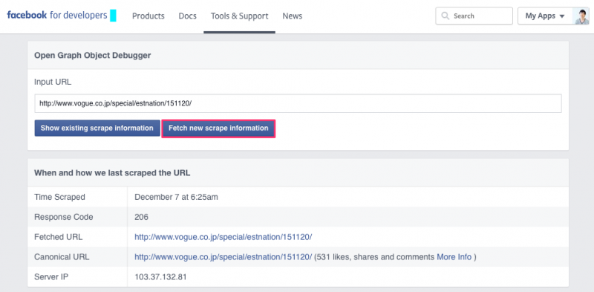Click the Input URL label
Image resolution: width=594 pixels, height=292 pixels.
[53, 82]
